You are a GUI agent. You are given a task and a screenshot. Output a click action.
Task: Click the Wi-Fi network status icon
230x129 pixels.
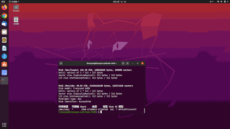pyautogui.click(x=218, y=1)
